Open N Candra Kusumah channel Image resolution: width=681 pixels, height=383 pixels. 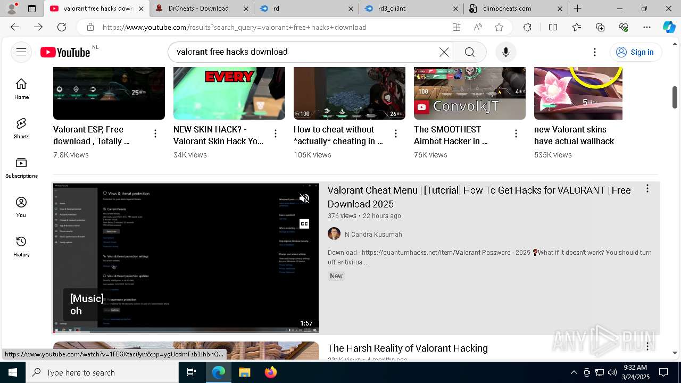tap(373, 234)
